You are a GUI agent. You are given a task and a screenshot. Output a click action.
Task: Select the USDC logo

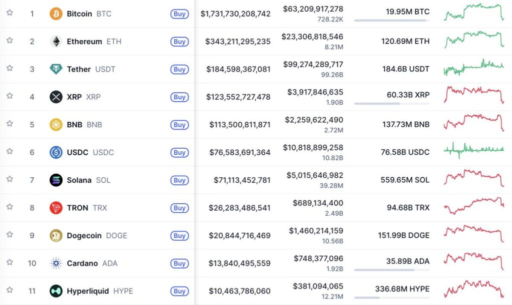pos(56,152)
